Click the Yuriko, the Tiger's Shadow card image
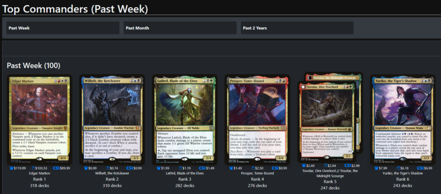 click(x=403, y=120)
